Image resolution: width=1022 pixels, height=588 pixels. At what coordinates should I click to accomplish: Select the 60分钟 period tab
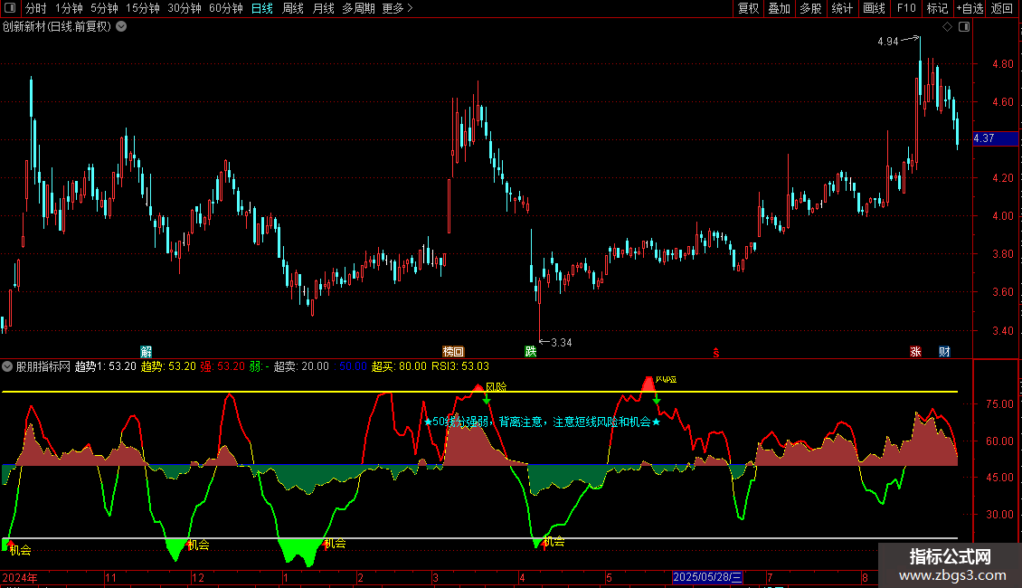pyautogui.click(x=226, y=8)
